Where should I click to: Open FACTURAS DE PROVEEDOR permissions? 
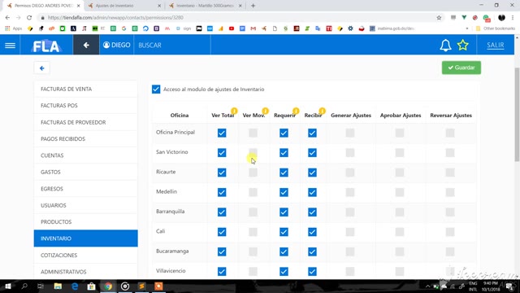85,122
